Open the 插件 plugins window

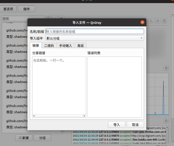pyautogui.click(x=27, y=9)
